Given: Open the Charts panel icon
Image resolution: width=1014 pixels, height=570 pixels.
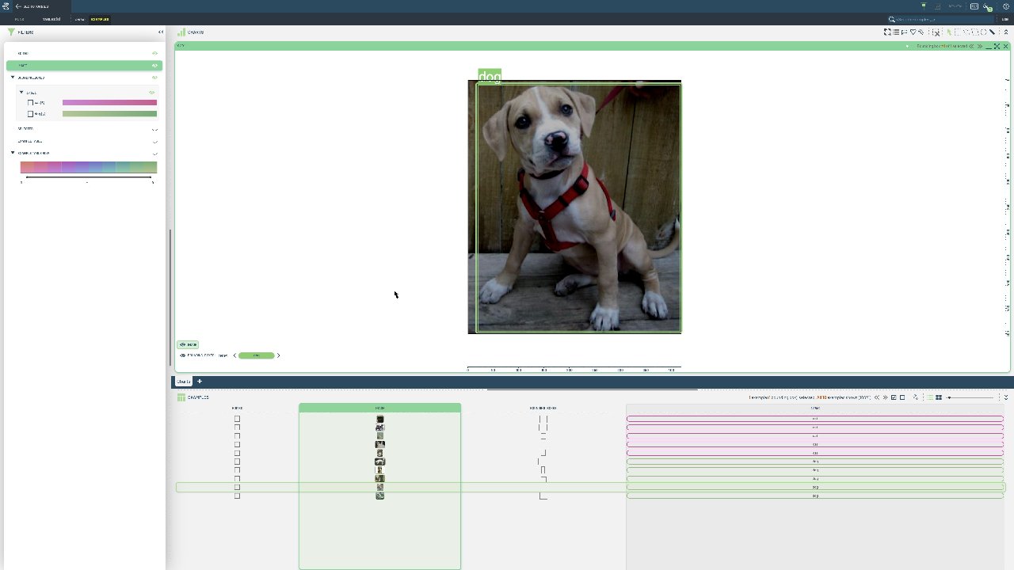Looking at the screenshot, I should tap(181, 32).
